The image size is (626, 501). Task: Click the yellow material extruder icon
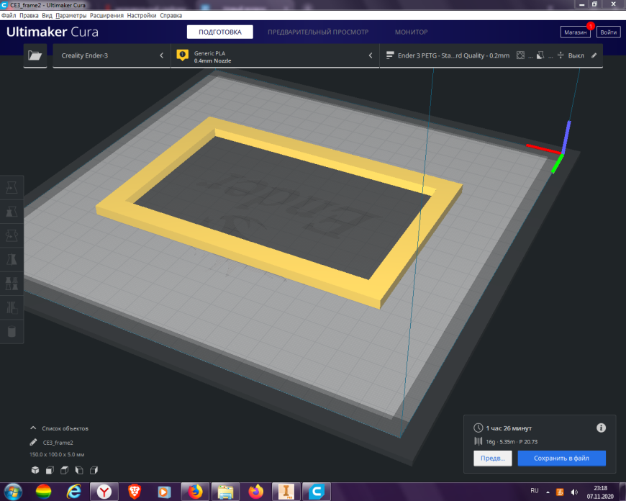tap(183, 55)
